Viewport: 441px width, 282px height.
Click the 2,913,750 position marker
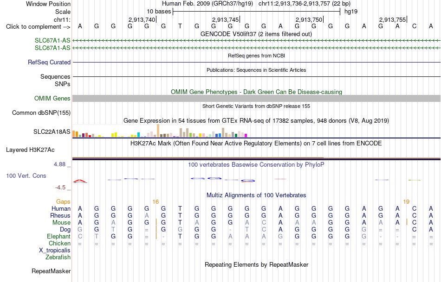(x=309, y=19)
